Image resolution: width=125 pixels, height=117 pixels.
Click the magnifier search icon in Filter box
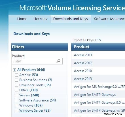[x=58, y=61]
